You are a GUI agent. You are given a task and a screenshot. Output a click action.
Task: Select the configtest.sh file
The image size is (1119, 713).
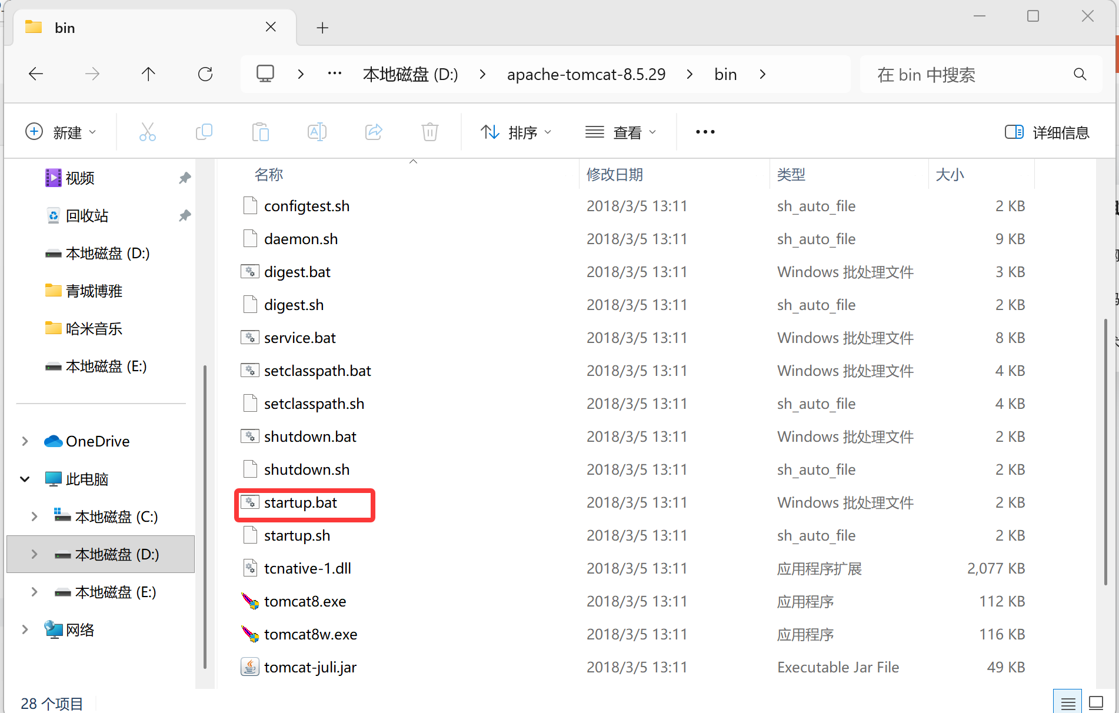click(x=307, y=206)
